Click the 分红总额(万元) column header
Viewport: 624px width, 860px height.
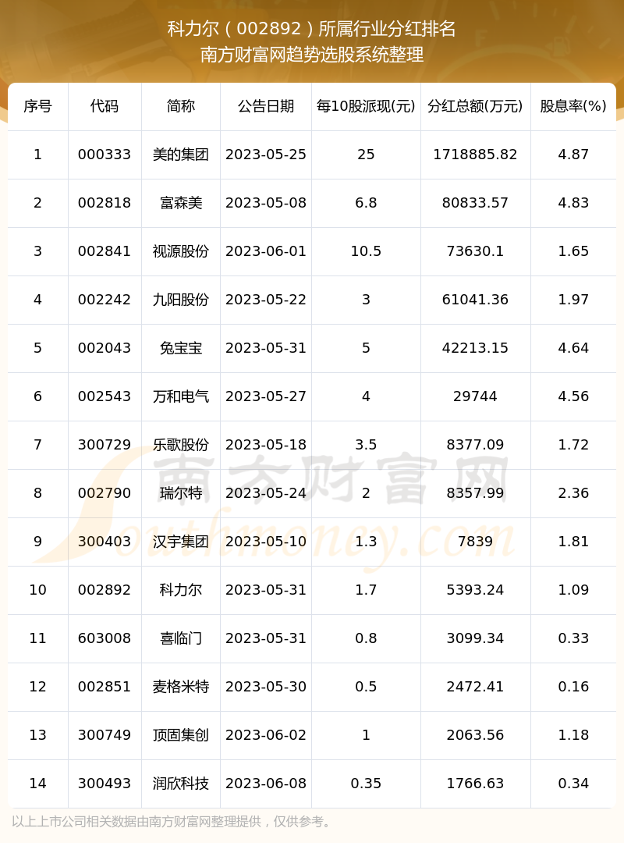pos(475,106)
